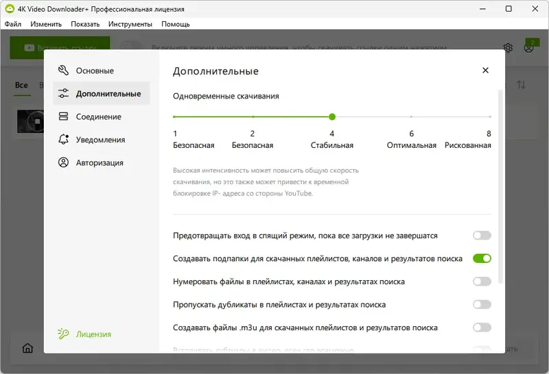Set simultaneous downloads to 8 Рискованная
Screen dimensions: 549x374
click(490, 116)
